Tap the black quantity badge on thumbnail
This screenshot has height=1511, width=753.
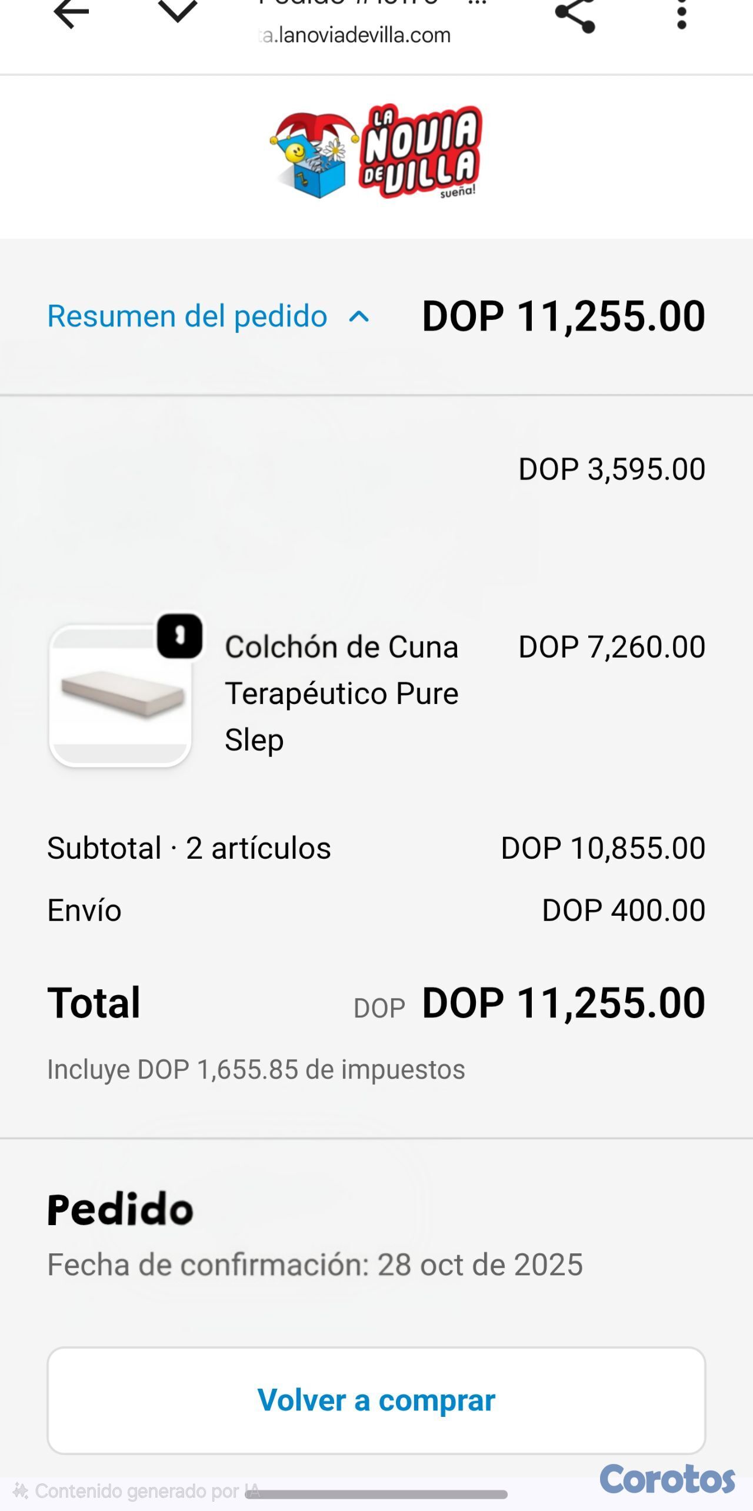180,636
